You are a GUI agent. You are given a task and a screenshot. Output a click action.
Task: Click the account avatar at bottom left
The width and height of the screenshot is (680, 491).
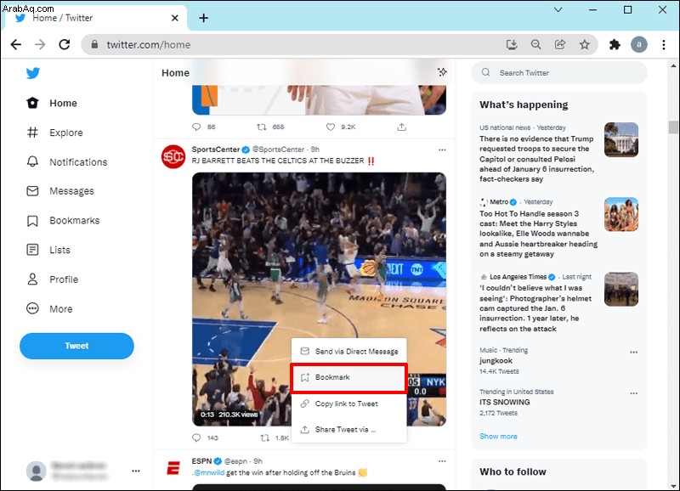tap(36, 471)
